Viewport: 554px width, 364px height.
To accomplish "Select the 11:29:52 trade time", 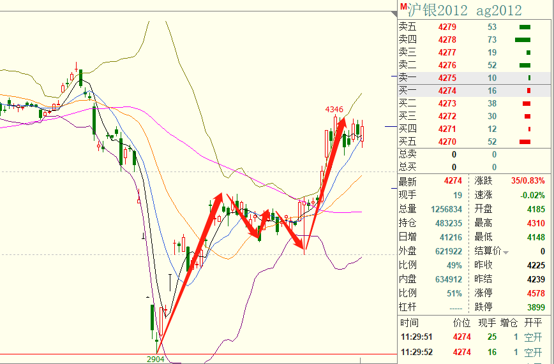I will point(417,352).
